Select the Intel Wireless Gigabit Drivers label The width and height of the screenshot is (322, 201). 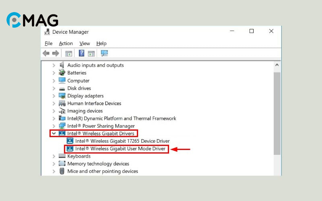coord(101,133)
